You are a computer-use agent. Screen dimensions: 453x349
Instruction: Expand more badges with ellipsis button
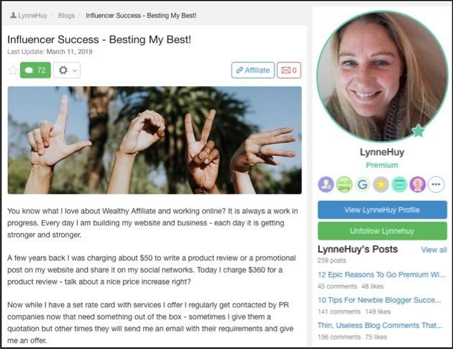[436, 184]
